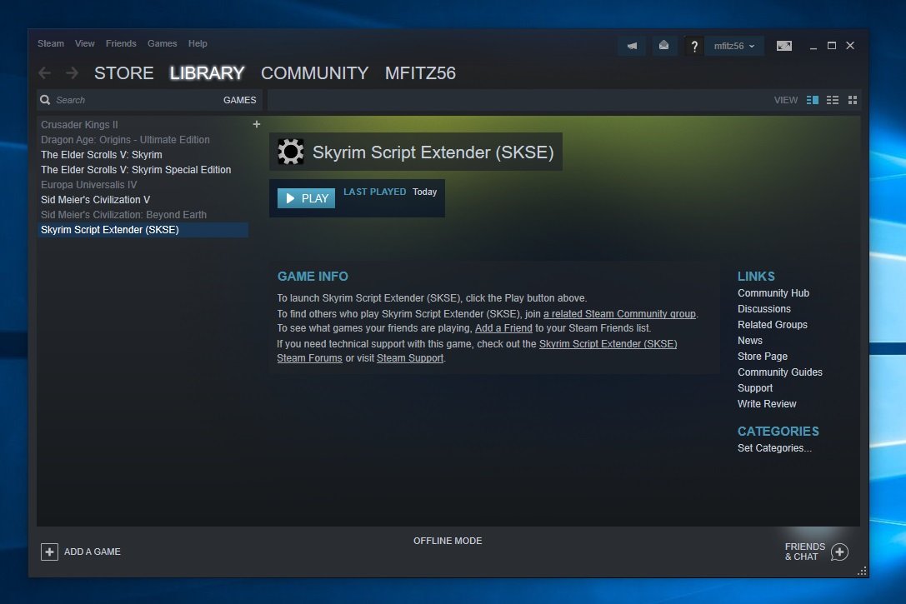
Task: Click the ADD A GAME label
Action: point(93,552)
